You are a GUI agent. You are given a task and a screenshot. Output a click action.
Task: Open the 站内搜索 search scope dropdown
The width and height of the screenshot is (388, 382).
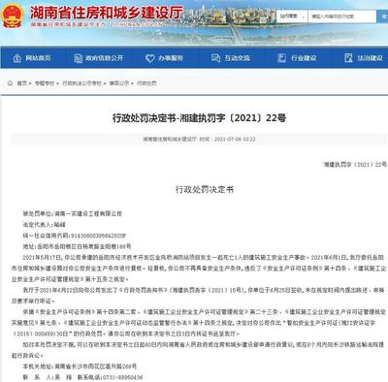(x=292, y=16)
